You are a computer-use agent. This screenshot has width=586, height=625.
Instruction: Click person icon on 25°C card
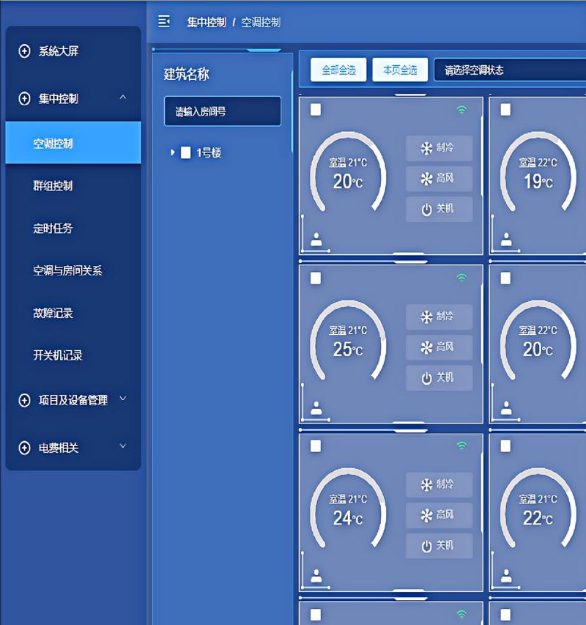click(316, 408)
